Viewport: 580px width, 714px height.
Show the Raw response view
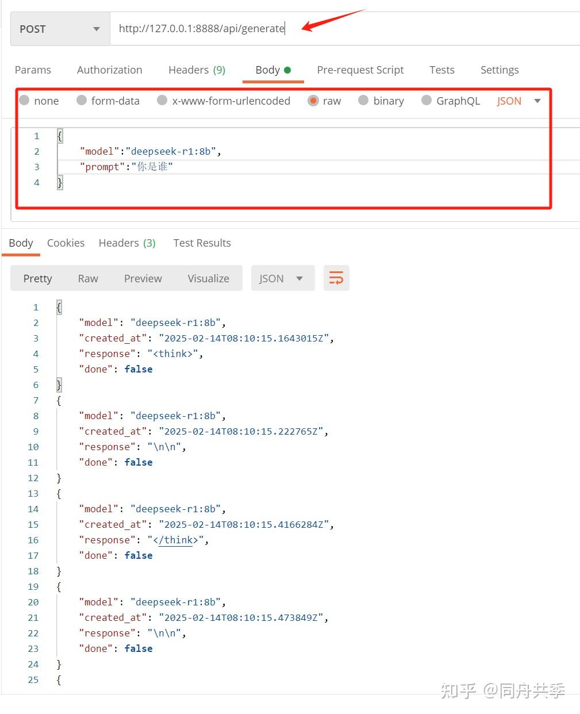(88, 278)
